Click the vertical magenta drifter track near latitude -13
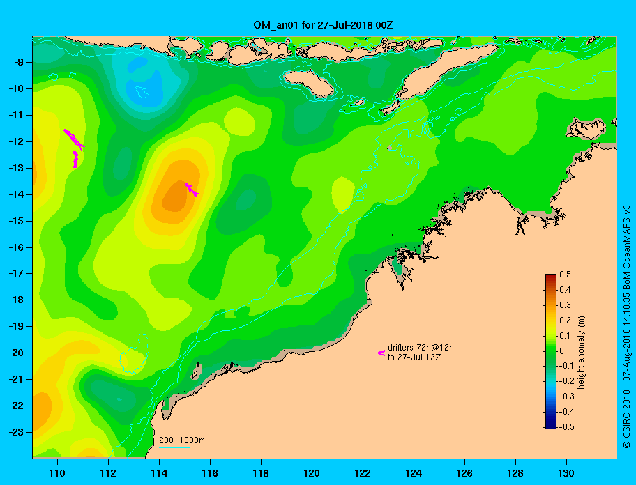Viewport: 636px width, 485px height. tap(75, 159)
